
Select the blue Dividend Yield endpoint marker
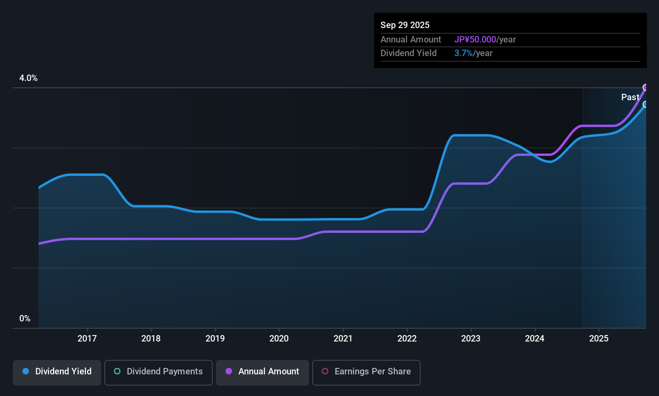click(x=645, y=105)
